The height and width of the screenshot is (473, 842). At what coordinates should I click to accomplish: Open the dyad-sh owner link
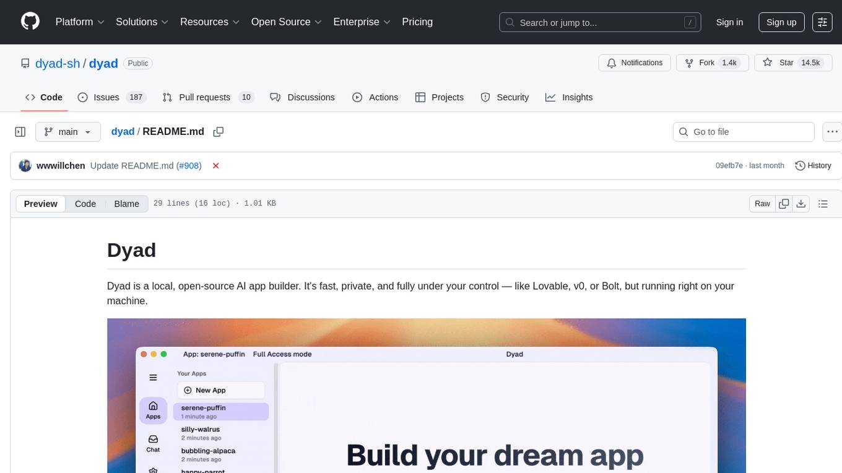[x=58, y=63]
